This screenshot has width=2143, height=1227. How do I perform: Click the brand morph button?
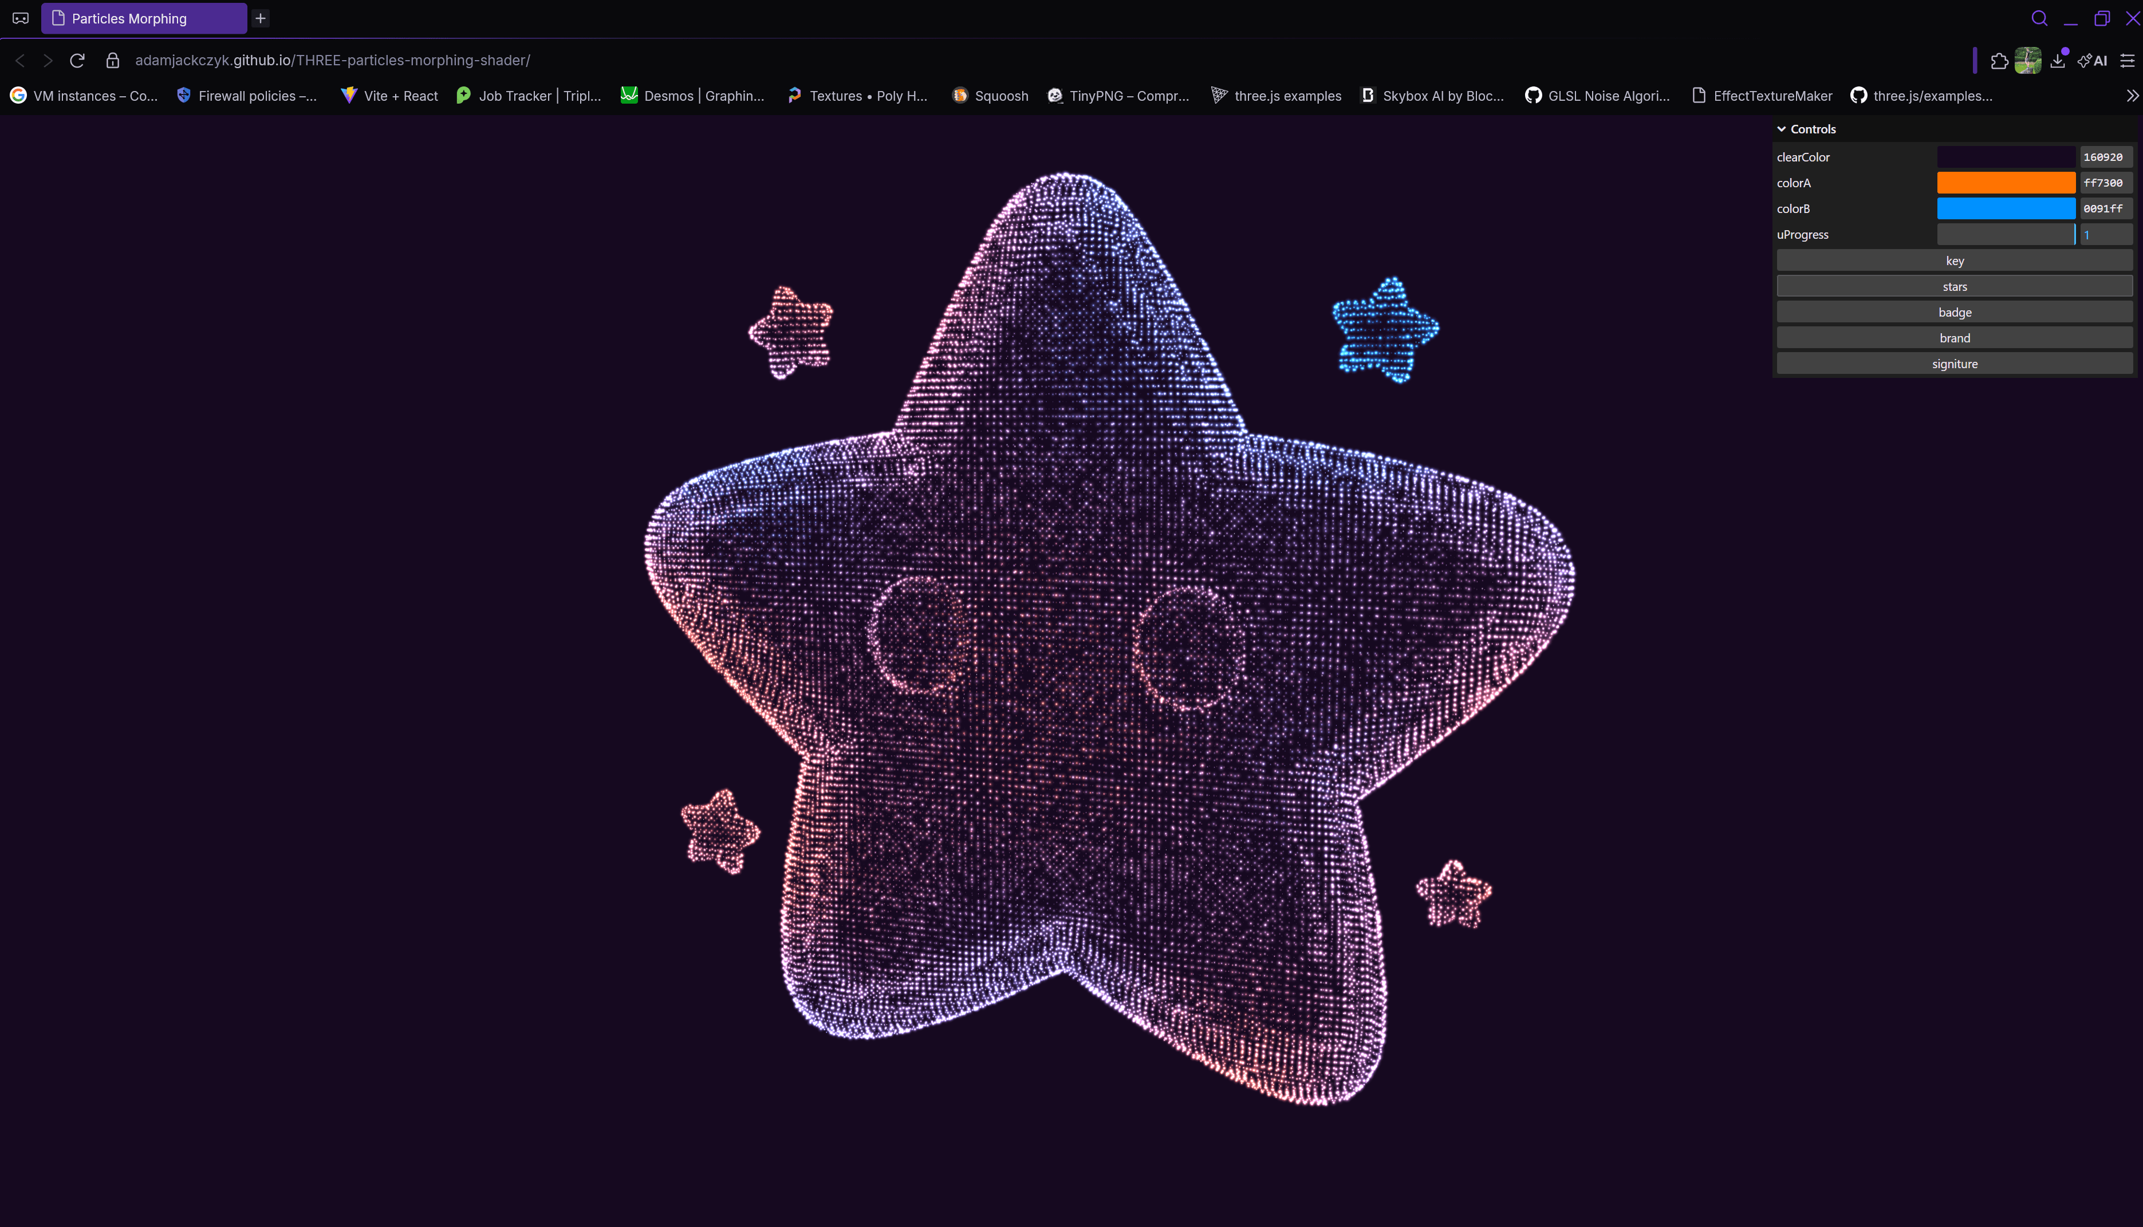1955,338
